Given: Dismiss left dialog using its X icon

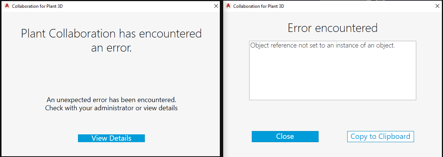Looking at the screenshot, I should click(216, 6).
